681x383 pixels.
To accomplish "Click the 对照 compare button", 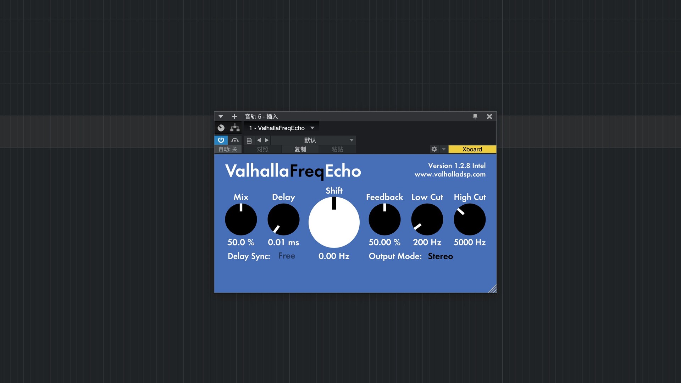I will tap(263, 149).
